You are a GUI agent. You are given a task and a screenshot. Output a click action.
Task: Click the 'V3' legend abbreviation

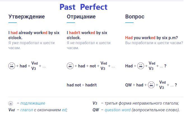coord(95,103)
